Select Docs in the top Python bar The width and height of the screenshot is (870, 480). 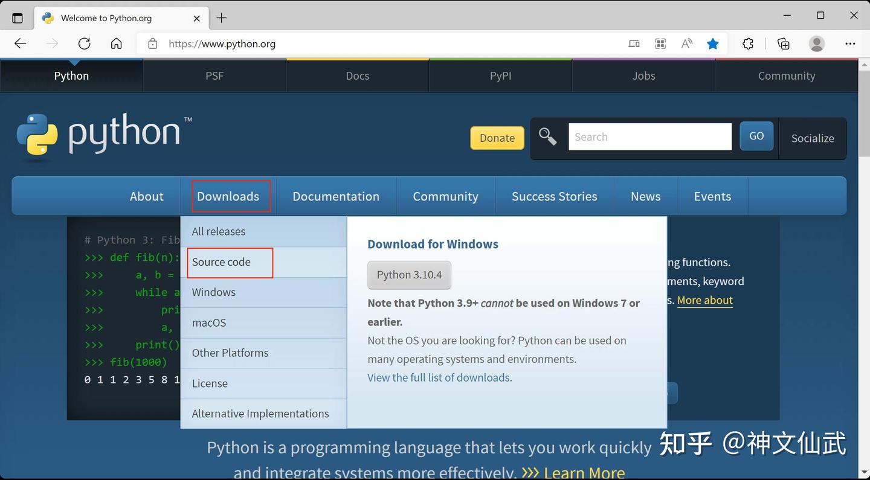(357, 75)
